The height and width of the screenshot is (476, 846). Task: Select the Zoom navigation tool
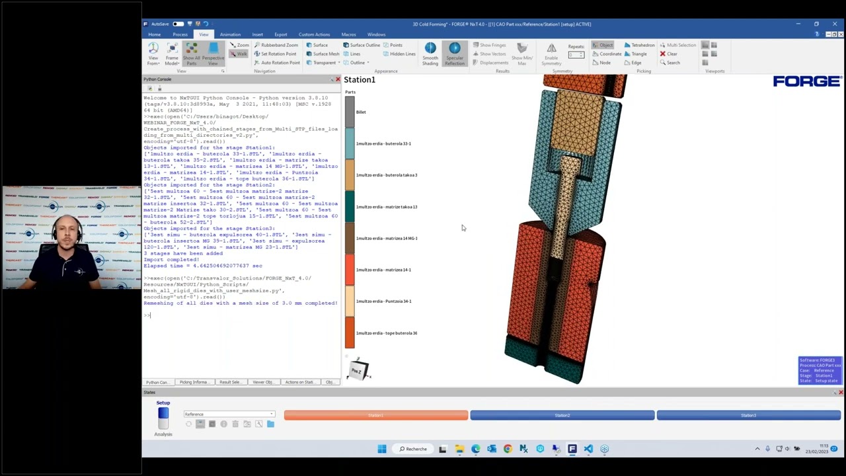click(x=239, y=45)
